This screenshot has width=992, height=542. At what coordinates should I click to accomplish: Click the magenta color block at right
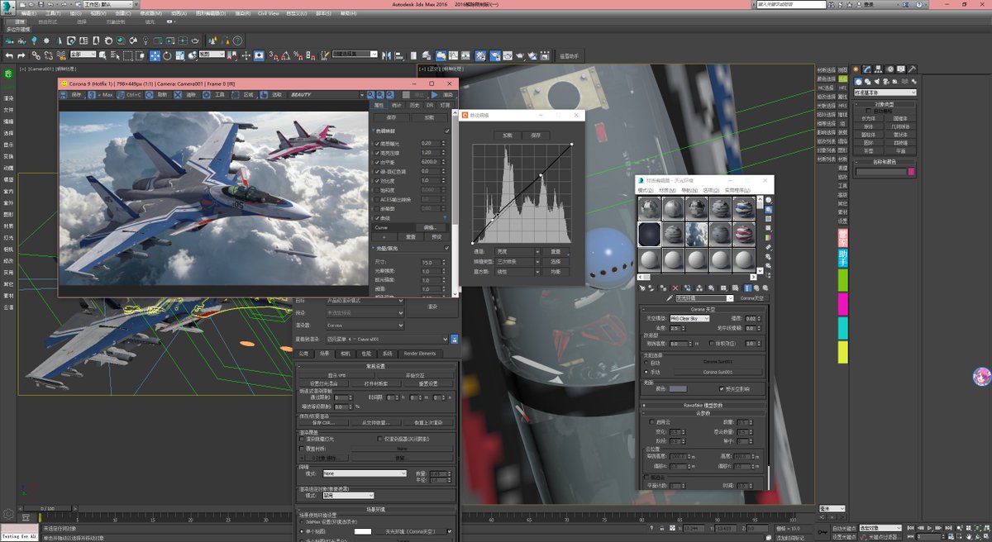pyautogui.click(x=842, y=304)
